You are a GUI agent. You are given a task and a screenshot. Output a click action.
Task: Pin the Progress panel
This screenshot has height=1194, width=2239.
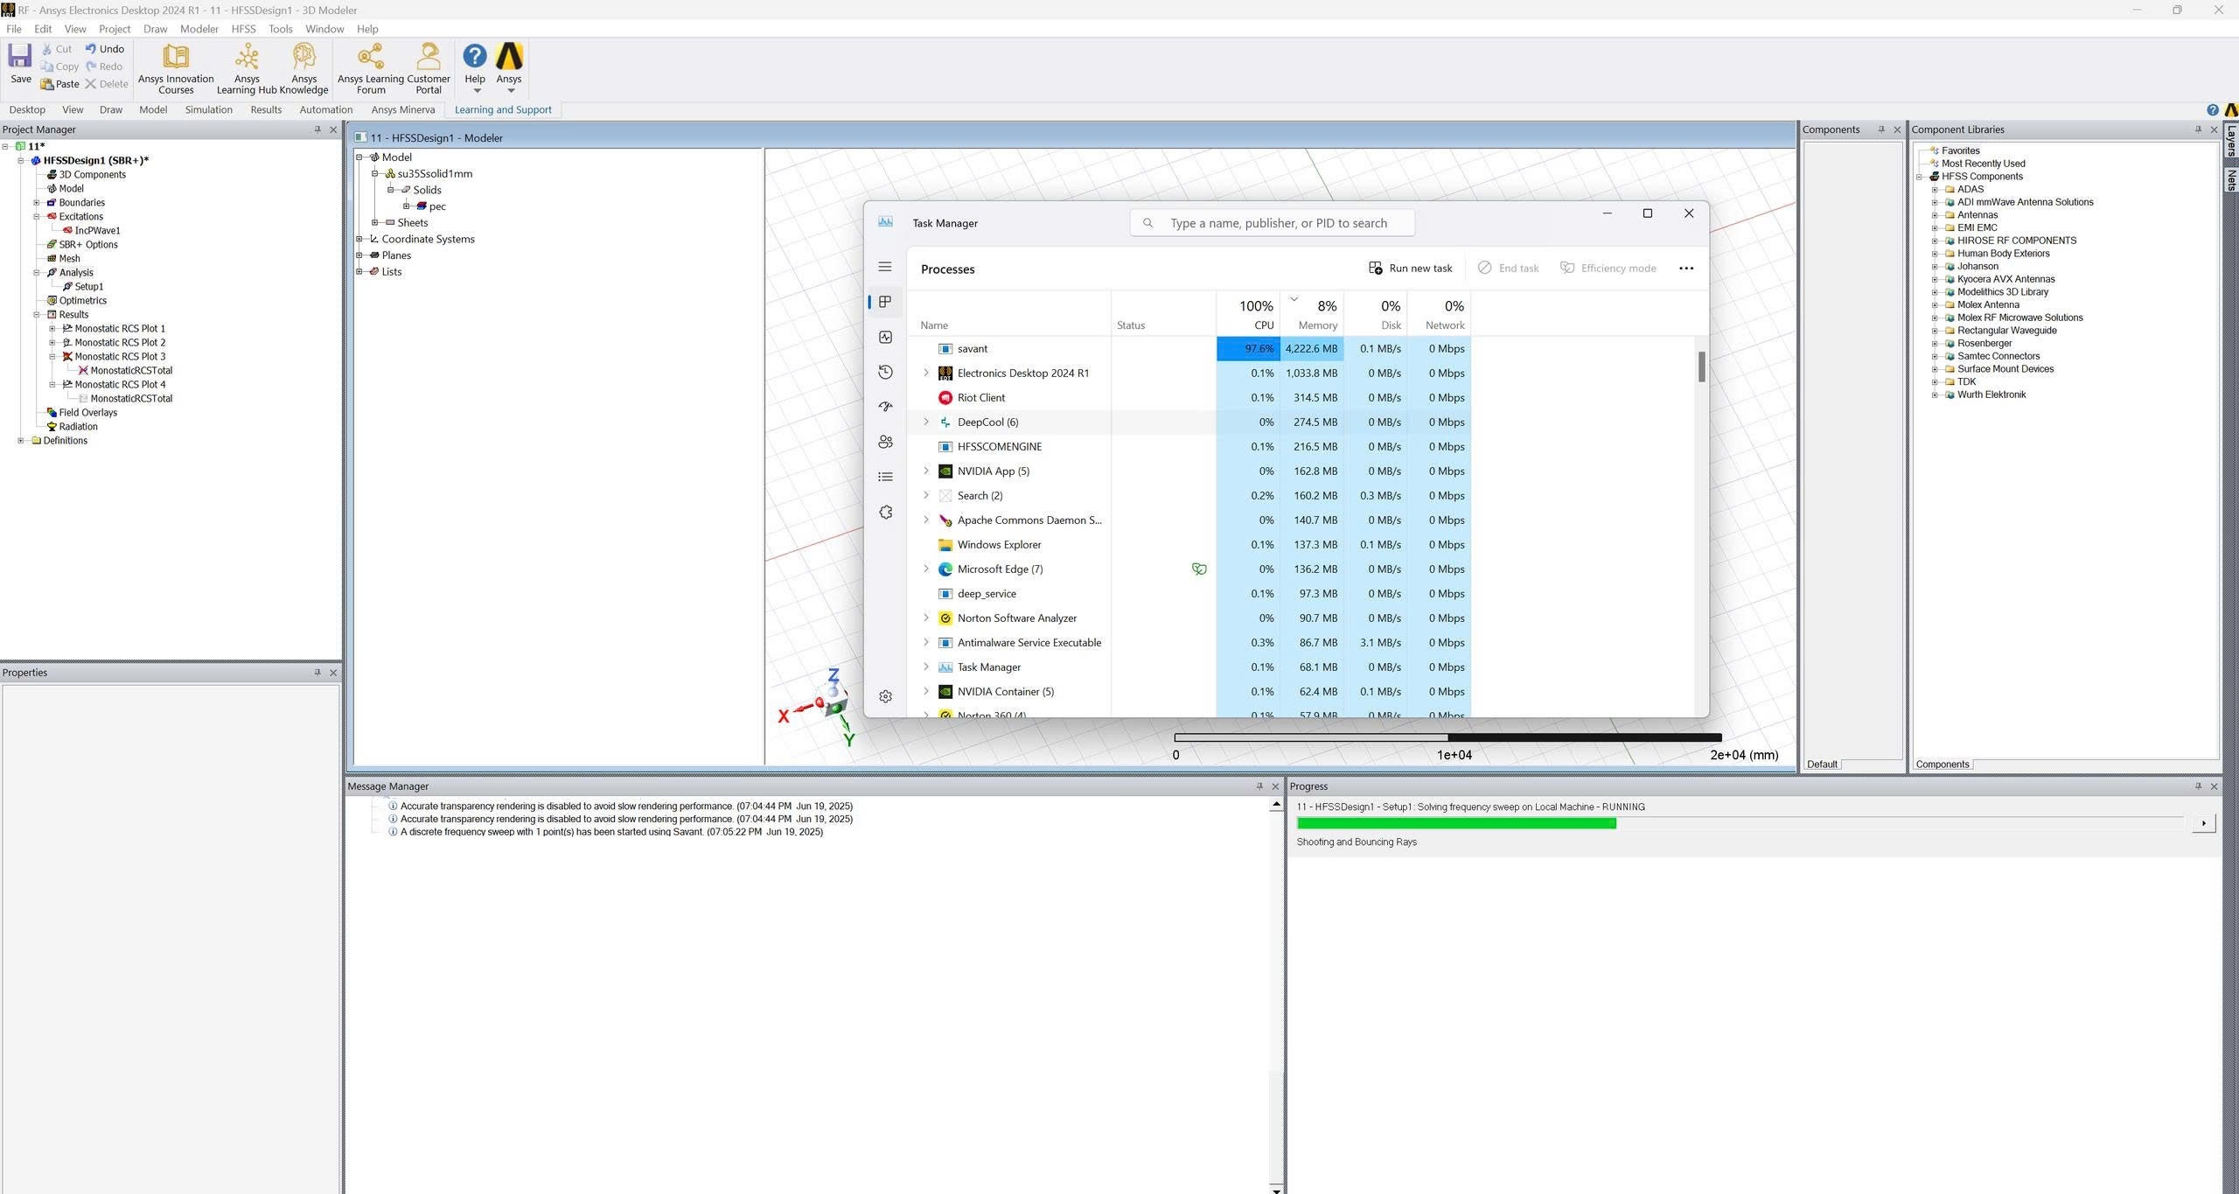tap(2198, 786)
